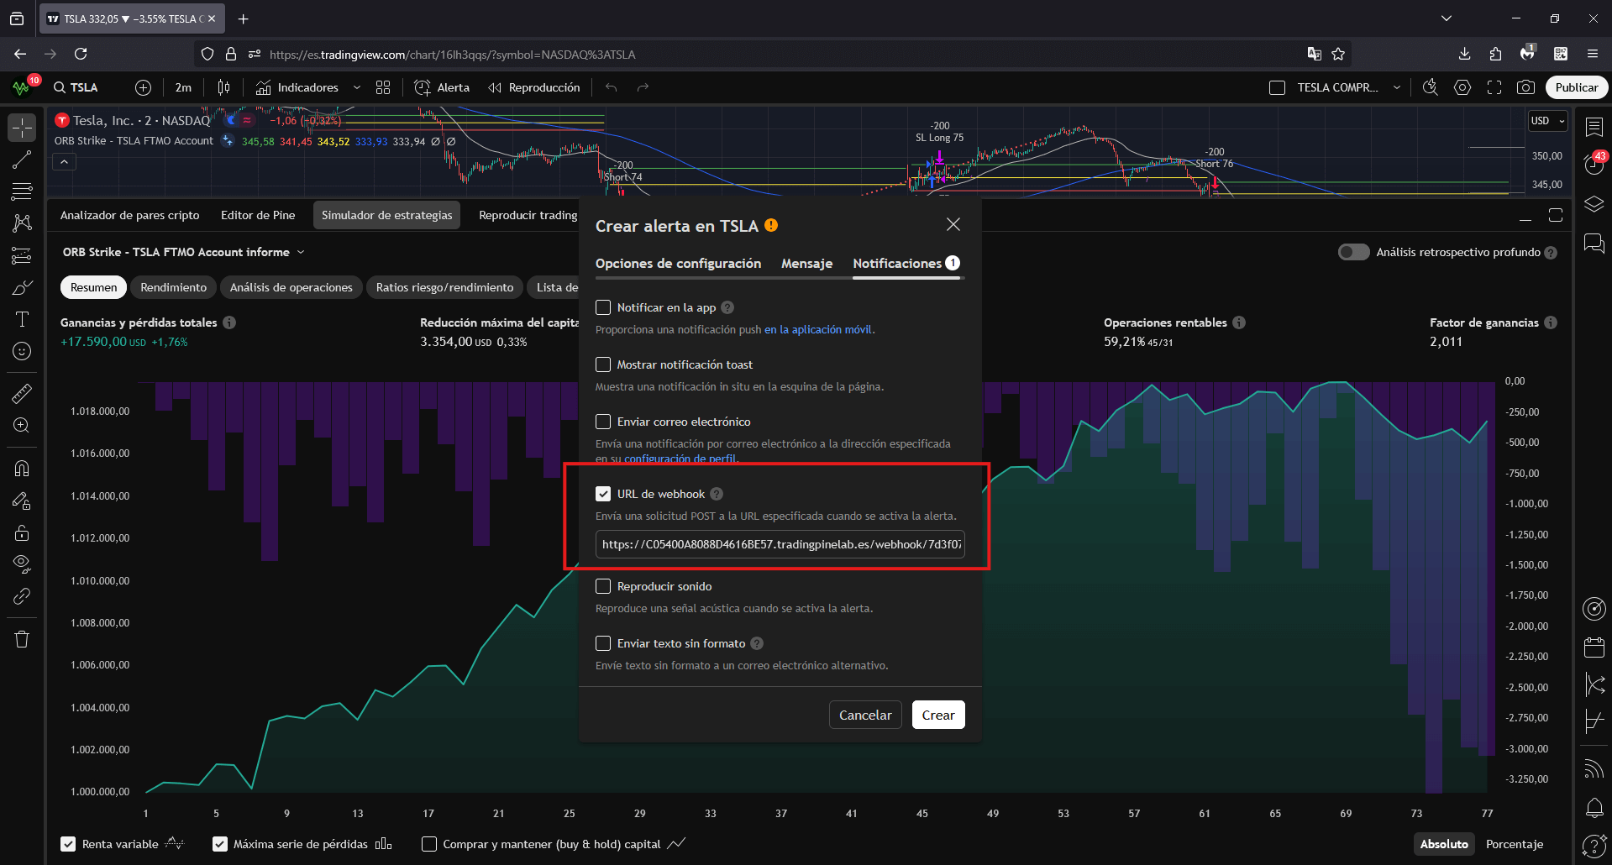Screen dimensions: 1612x865
Task: Pick the text annotation tool
Action: coord(22,319)
